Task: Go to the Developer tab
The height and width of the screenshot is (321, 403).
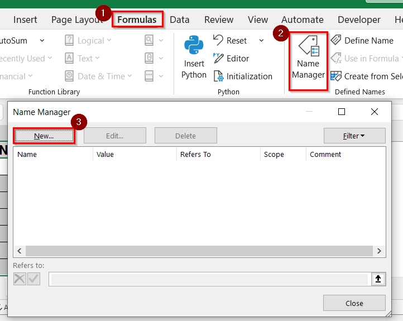Action: click(359, 20)
